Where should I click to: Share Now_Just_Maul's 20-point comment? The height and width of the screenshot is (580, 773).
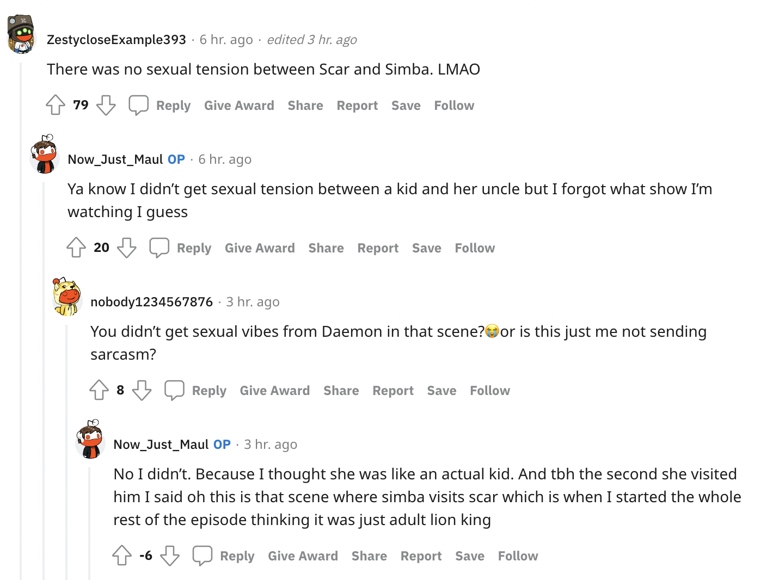(x=326, y=248)
